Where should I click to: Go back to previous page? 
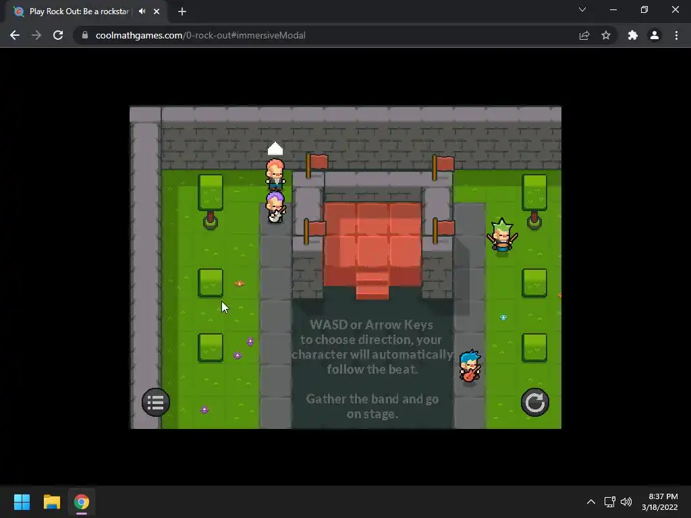[15, 35]
